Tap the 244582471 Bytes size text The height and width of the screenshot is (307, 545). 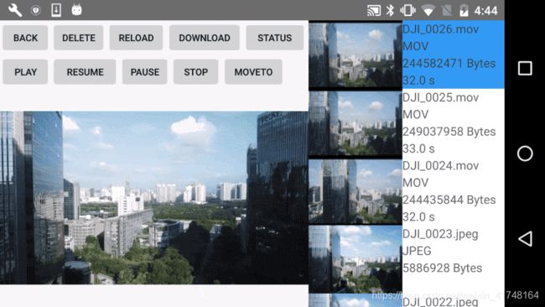coord(449,63)
